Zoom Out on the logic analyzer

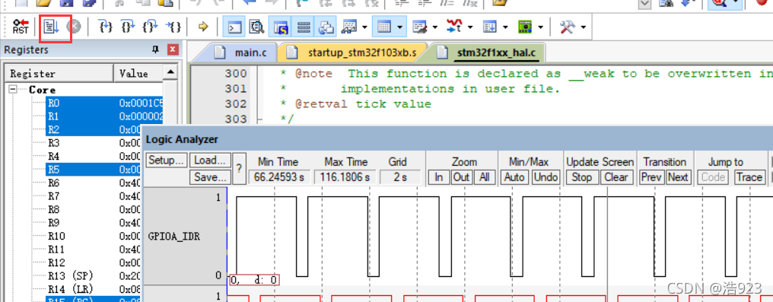click(461, 177)
